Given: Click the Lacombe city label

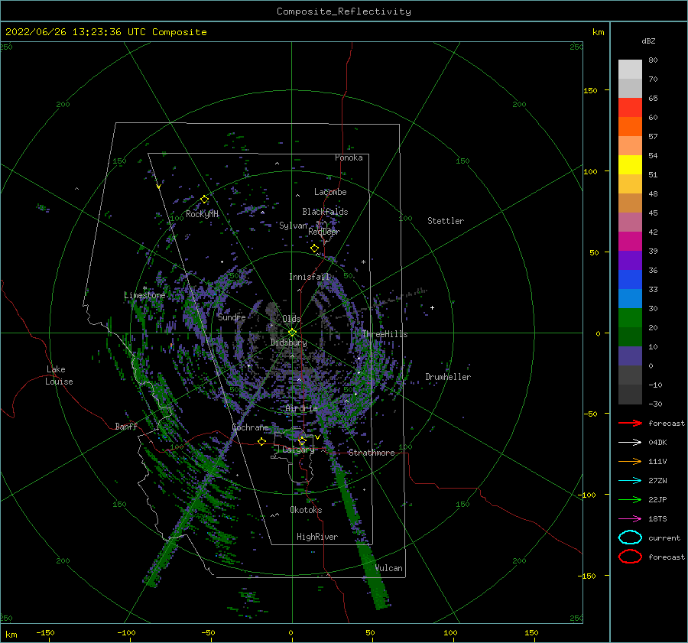Looking at the screenshot, I should click(330, 192).
